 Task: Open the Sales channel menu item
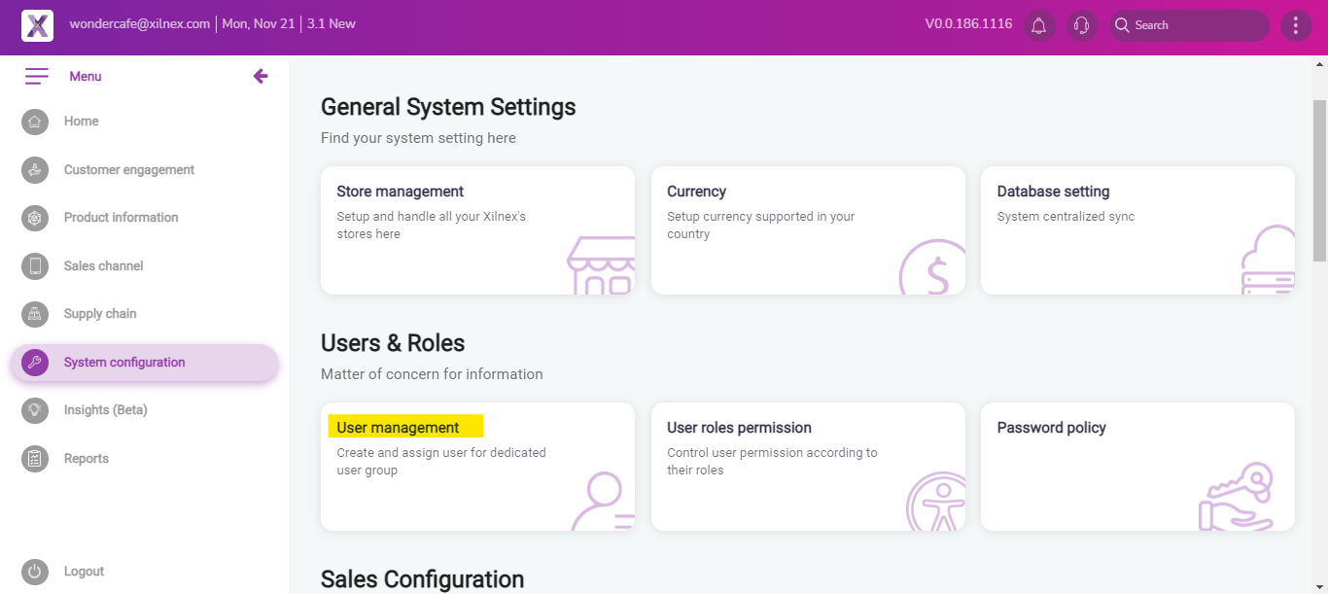click(x=103, y=266)
